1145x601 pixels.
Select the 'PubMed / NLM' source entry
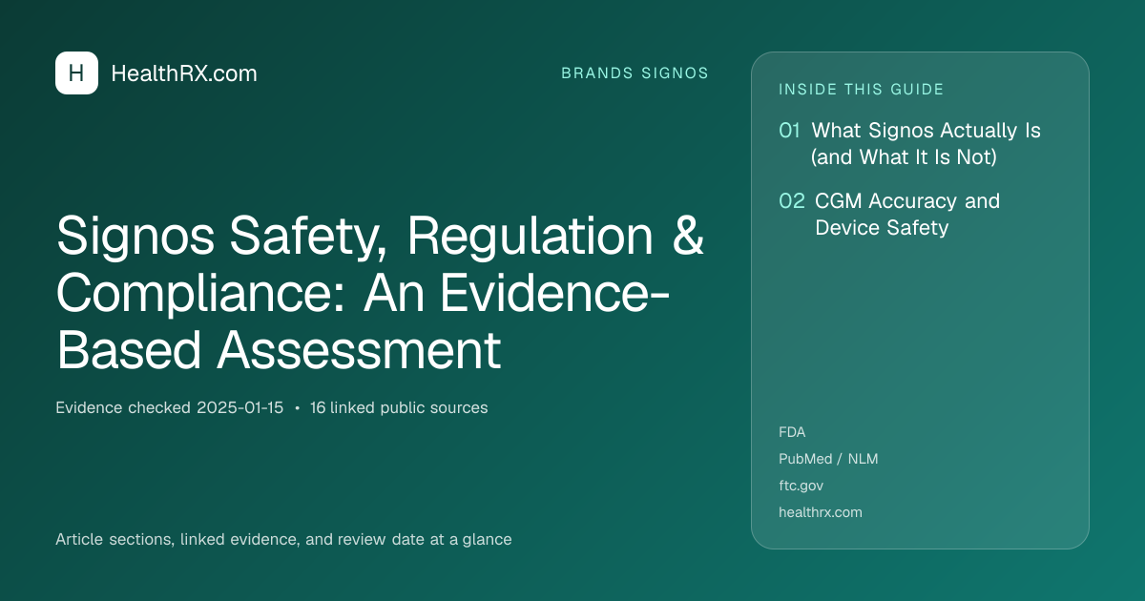tap(828, 459)
